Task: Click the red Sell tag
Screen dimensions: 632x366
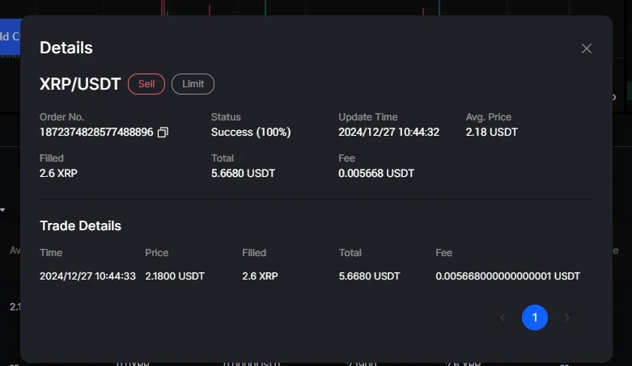Action: (x=146, y=84)
